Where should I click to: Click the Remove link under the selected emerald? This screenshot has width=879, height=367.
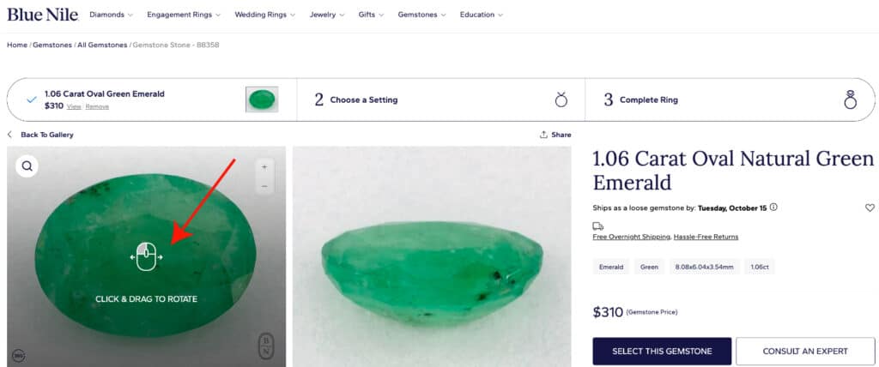[97, 107]
